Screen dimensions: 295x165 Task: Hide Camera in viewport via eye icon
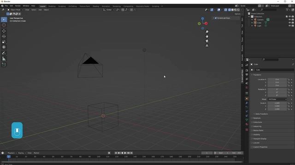[x=289, y=20]
